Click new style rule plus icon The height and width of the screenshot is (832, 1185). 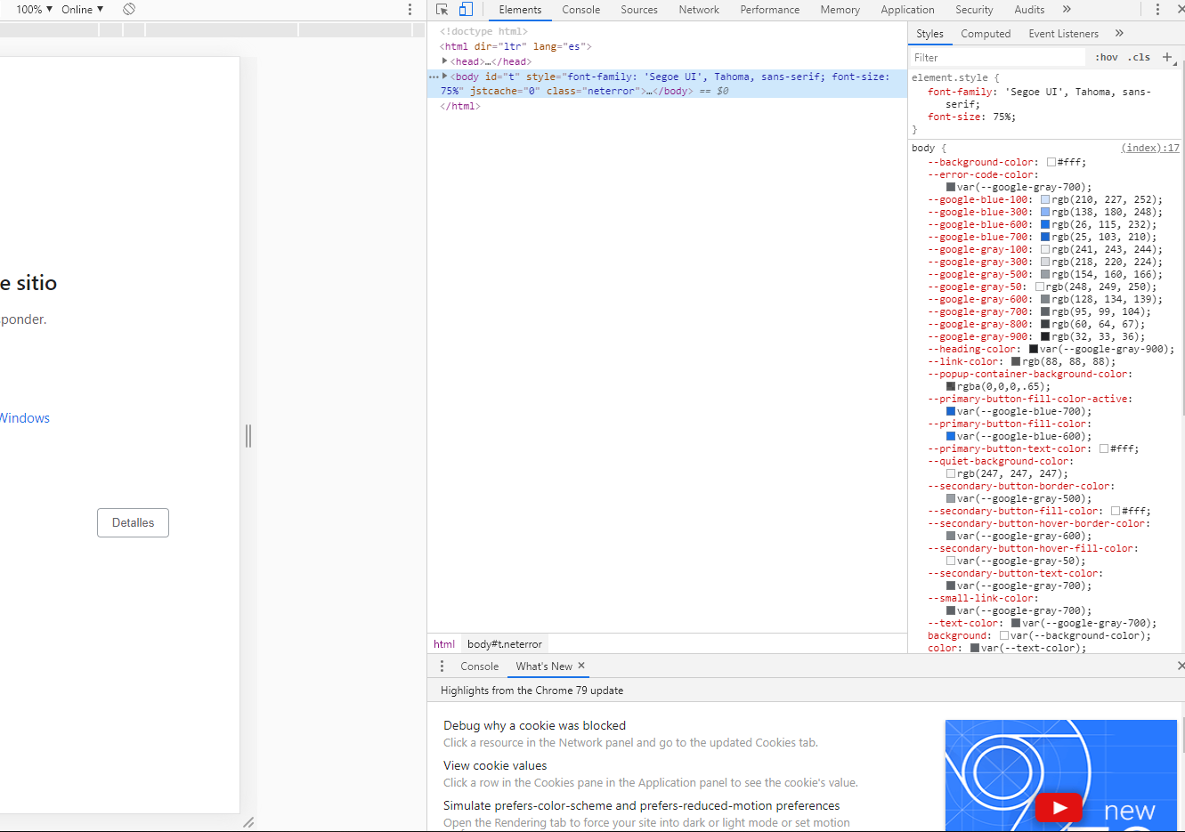coord(1167,57)
